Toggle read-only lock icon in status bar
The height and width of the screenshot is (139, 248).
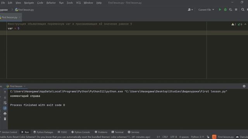coord(208,137)
